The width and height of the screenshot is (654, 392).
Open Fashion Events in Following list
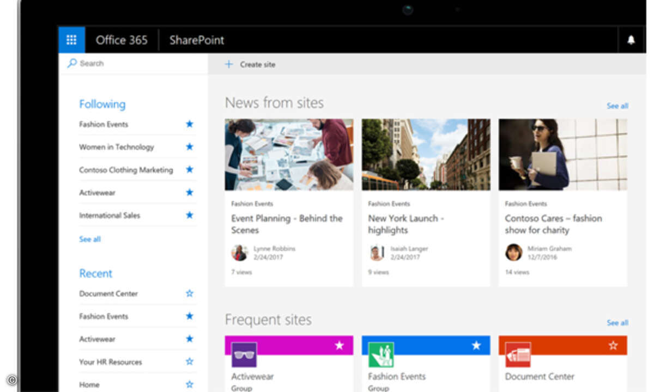tap(104, 124)
